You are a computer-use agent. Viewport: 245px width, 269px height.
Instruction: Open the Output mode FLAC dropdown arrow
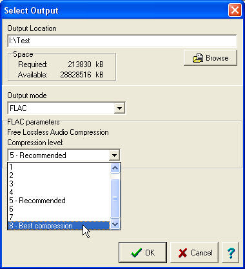(119, 108)
